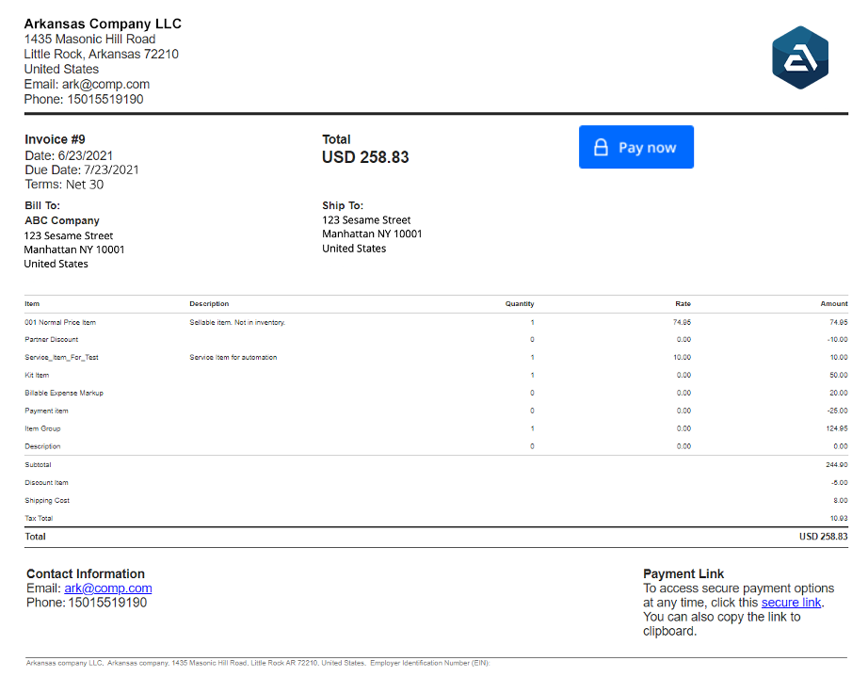868x677 pixels.
Task: Click the Arkansas Company hexagon logo
Action: point(800,57)
